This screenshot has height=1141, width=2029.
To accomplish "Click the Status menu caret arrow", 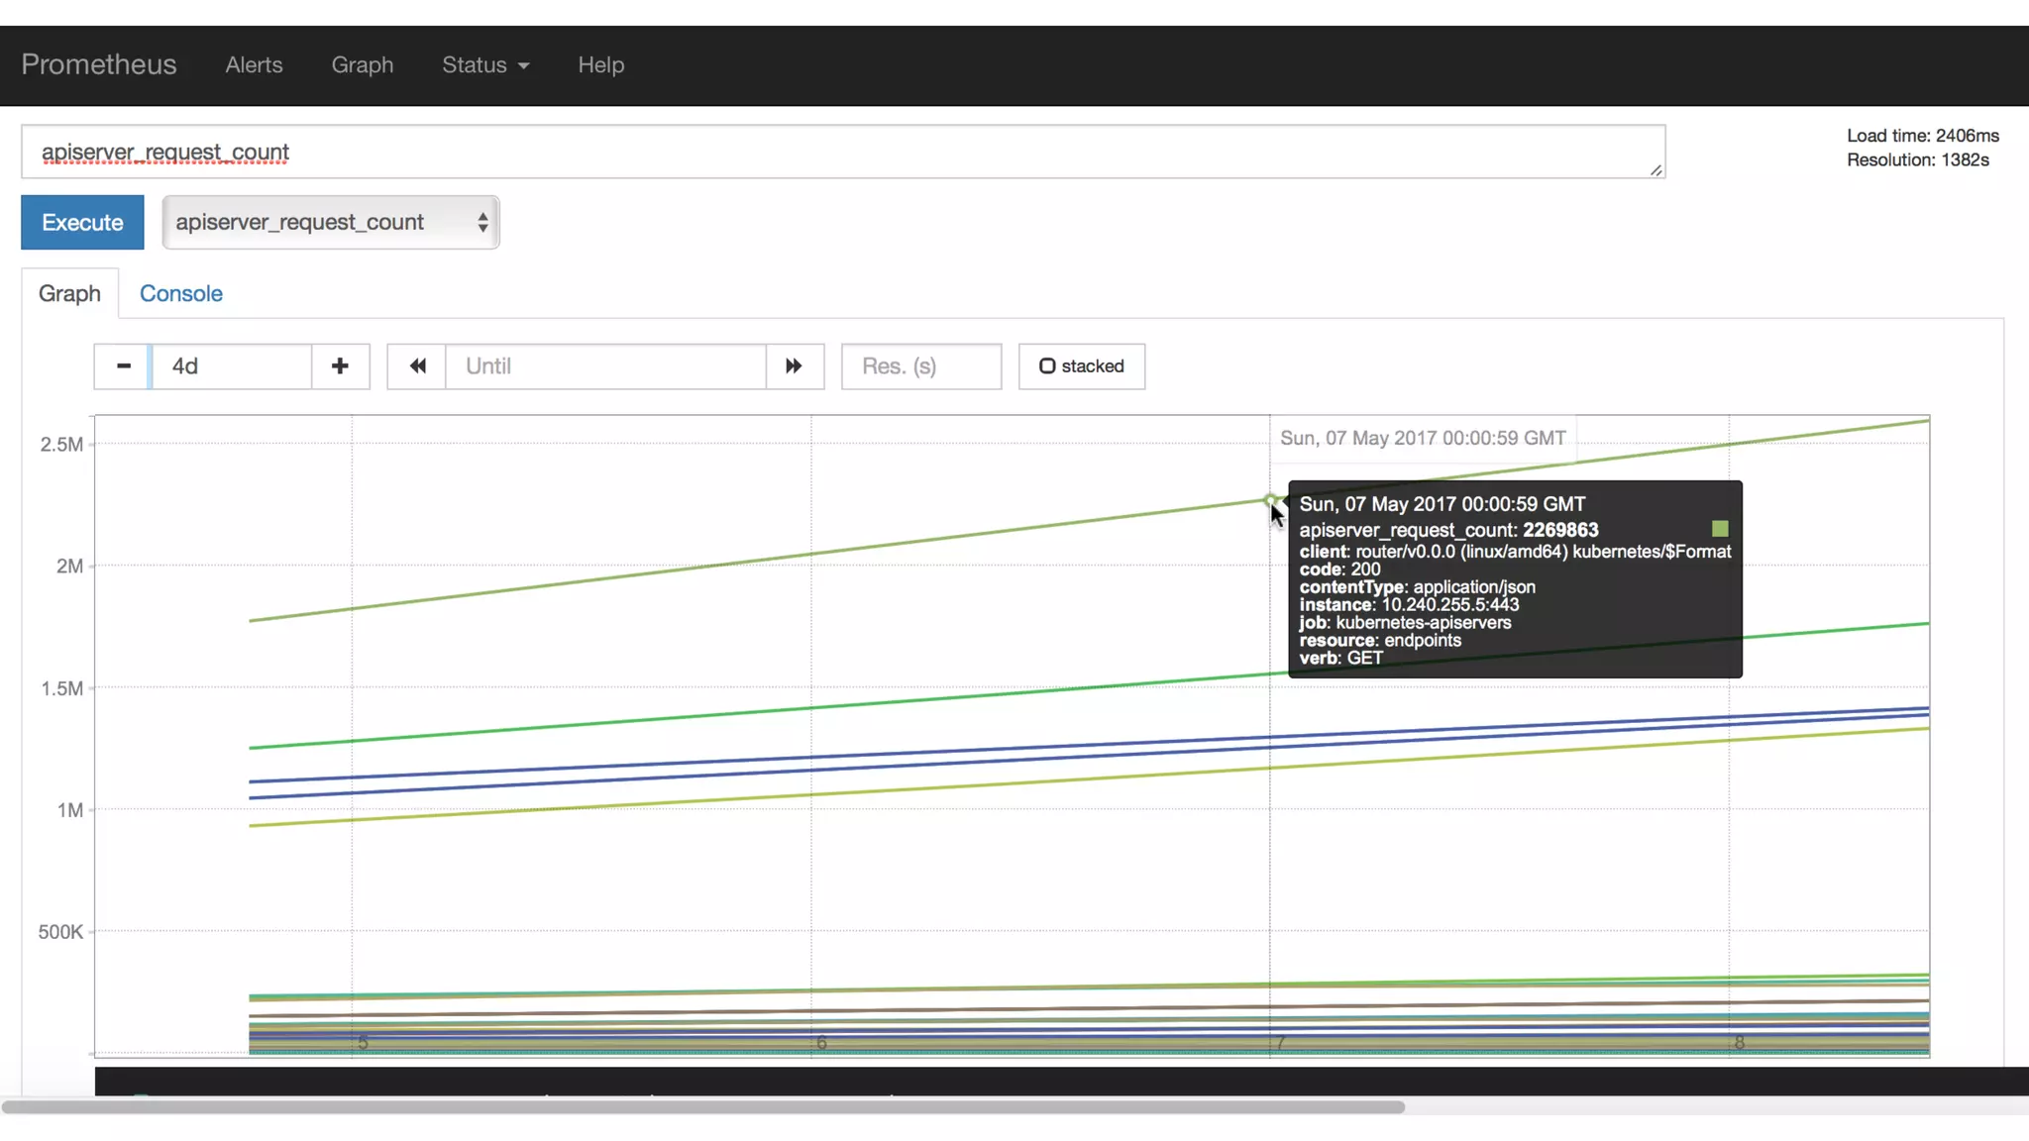I will coord(524,66).
